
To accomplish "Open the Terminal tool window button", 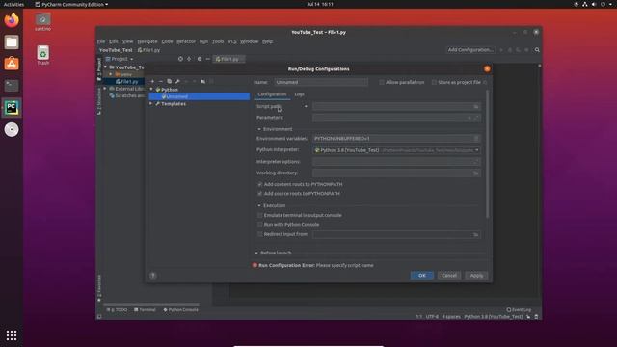I will [x=145, y=310].
